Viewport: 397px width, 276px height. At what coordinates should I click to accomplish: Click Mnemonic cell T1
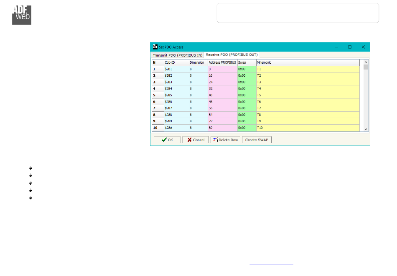coord(308,69)
